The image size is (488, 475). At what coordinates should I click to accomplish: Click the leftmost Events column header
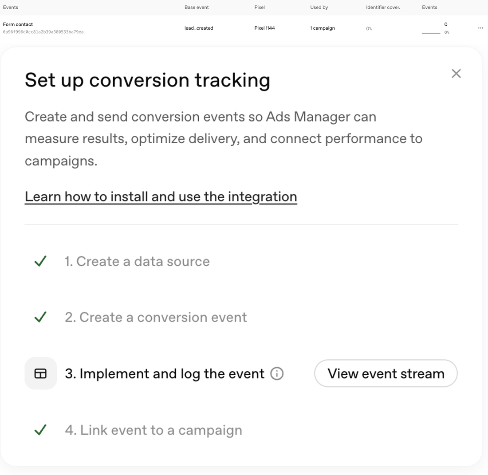point(11,7)
